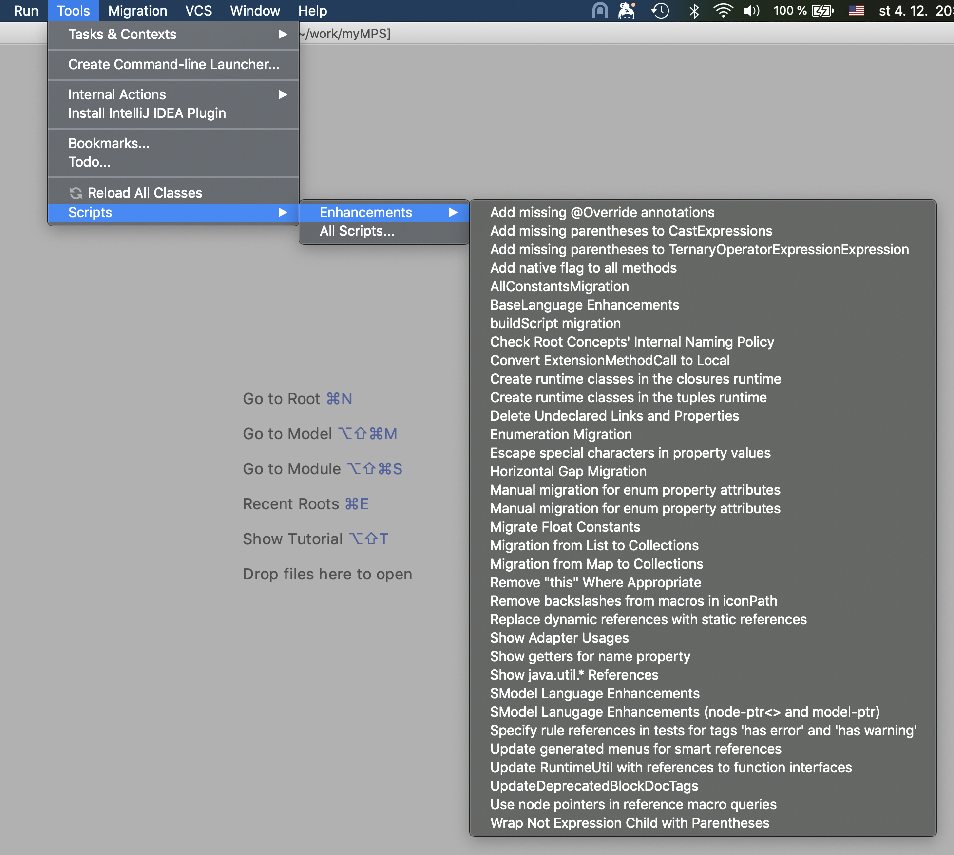Open the Wi-Fi status icon
This screenshot has height=855, width=954.
point(724,10)
